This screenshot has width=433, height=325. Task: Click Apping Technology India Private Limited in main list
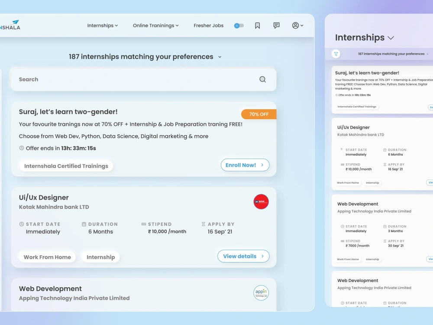[x=74, y=298]
